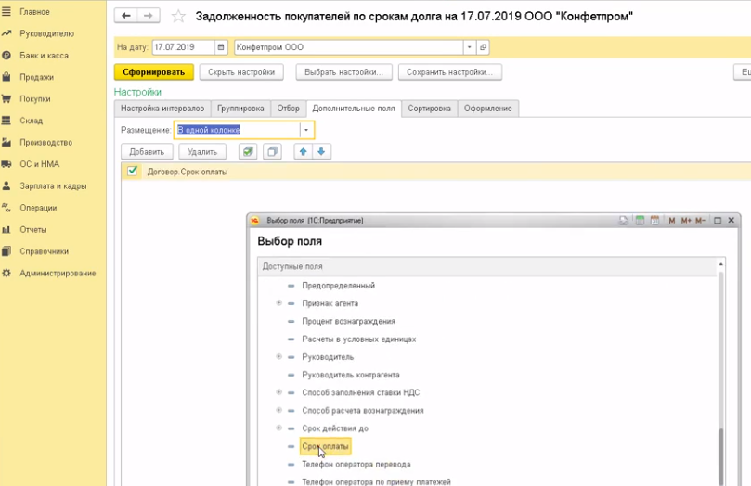The image size is (751, 486).
Task: Click the back navigation arrow
Action: click(125, 17)
